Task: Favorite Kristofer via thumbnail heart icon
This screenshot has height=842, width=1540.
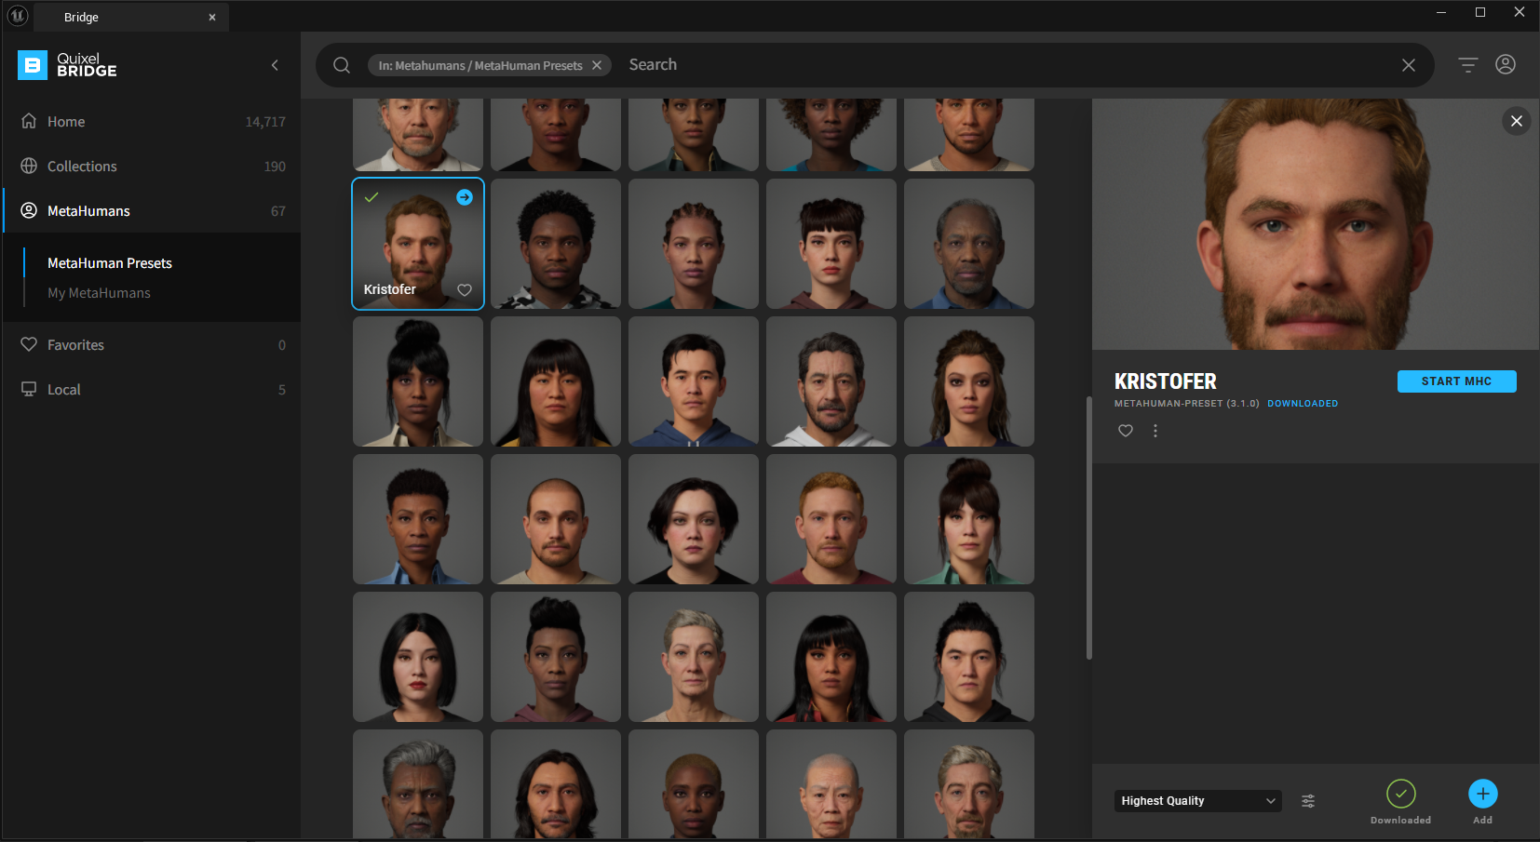Action: point(465,290)
